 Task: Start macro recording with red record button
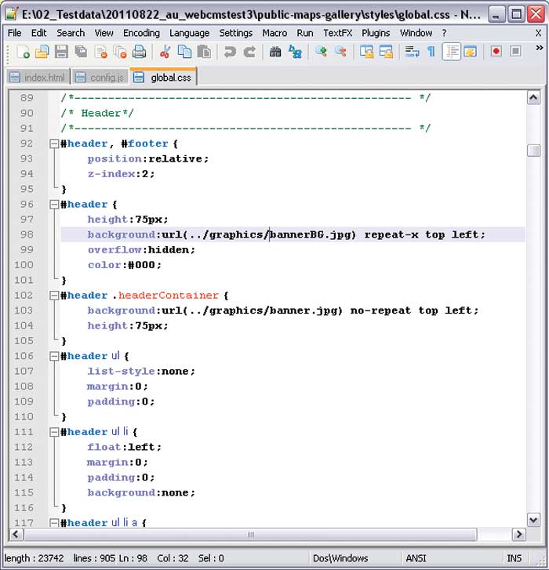click(496, 52)
